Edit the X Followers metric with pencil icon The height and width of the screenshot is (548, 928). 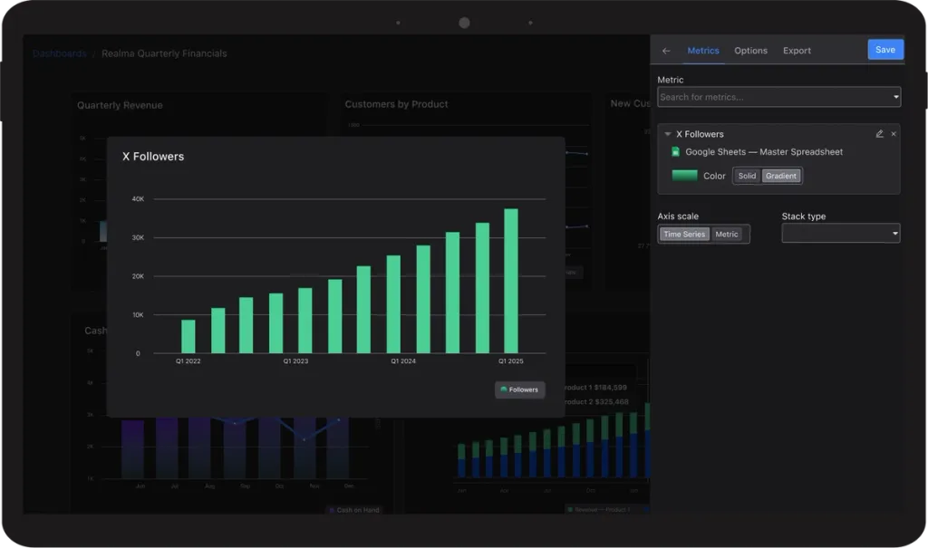pos(879,134)
